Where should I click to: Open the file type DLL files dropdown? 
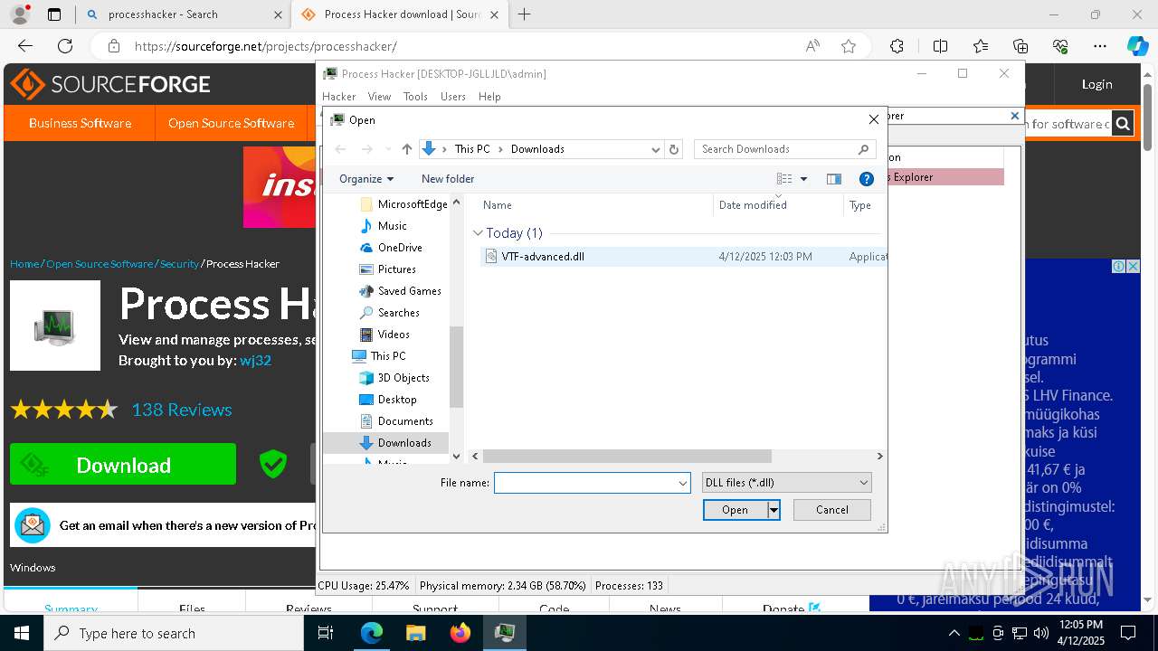(x=786, y=483)
